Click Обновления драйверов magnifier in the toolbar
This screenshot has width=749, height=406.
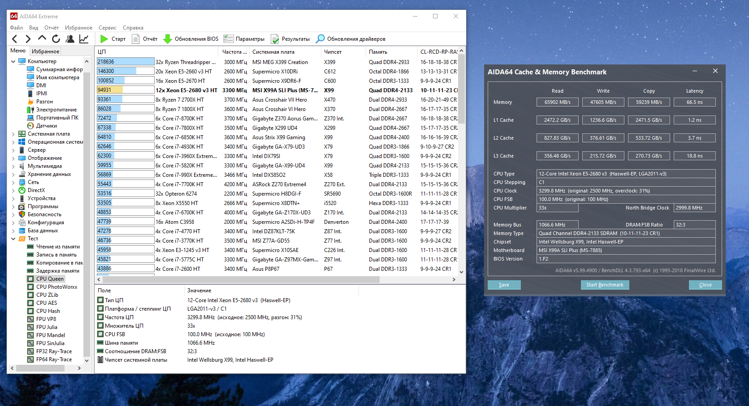(x=320, y=39)
